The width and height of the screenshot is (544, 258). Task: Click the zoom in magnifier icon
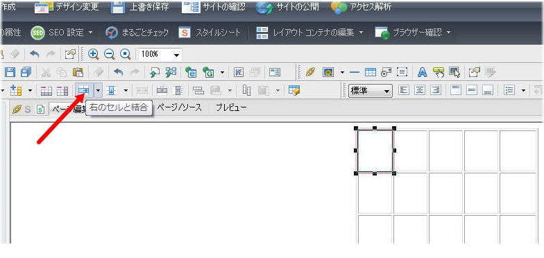tap(94, 54)
